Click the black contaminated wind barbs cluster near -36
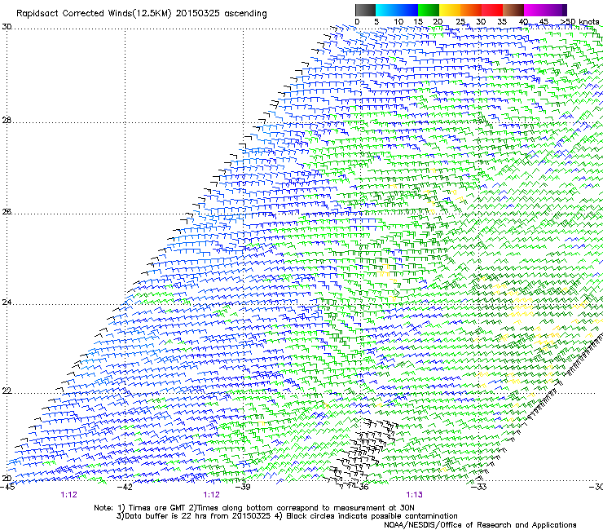The height and width of the screenshot is (530, 603). click(363, 453)
